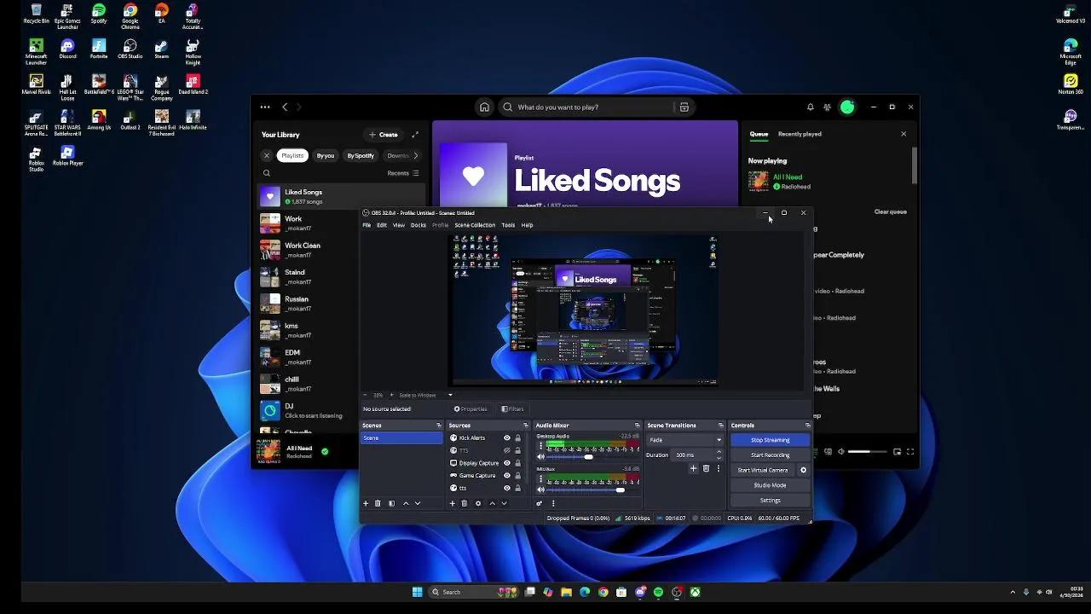This screenshot has height=614, width=1091.
Task: Show the hidden TTS source
Action: (506, 450)
